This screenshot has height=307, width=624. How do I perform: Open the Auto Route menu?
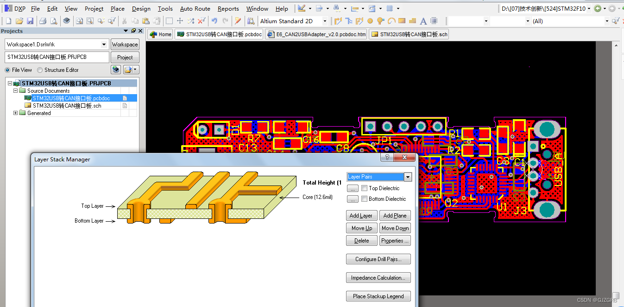point(195,8)
